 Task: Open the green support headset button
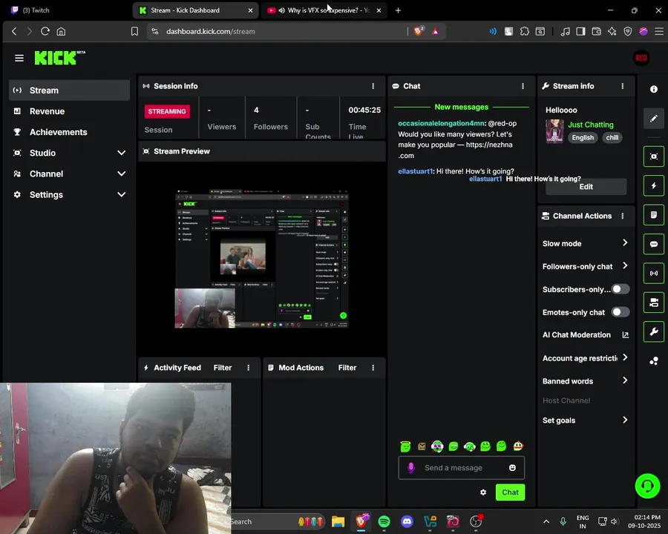click(x=647, y=486)
